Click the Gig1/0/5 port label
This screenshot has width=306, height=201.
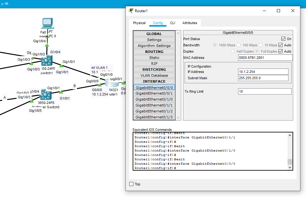coord(35,111)
